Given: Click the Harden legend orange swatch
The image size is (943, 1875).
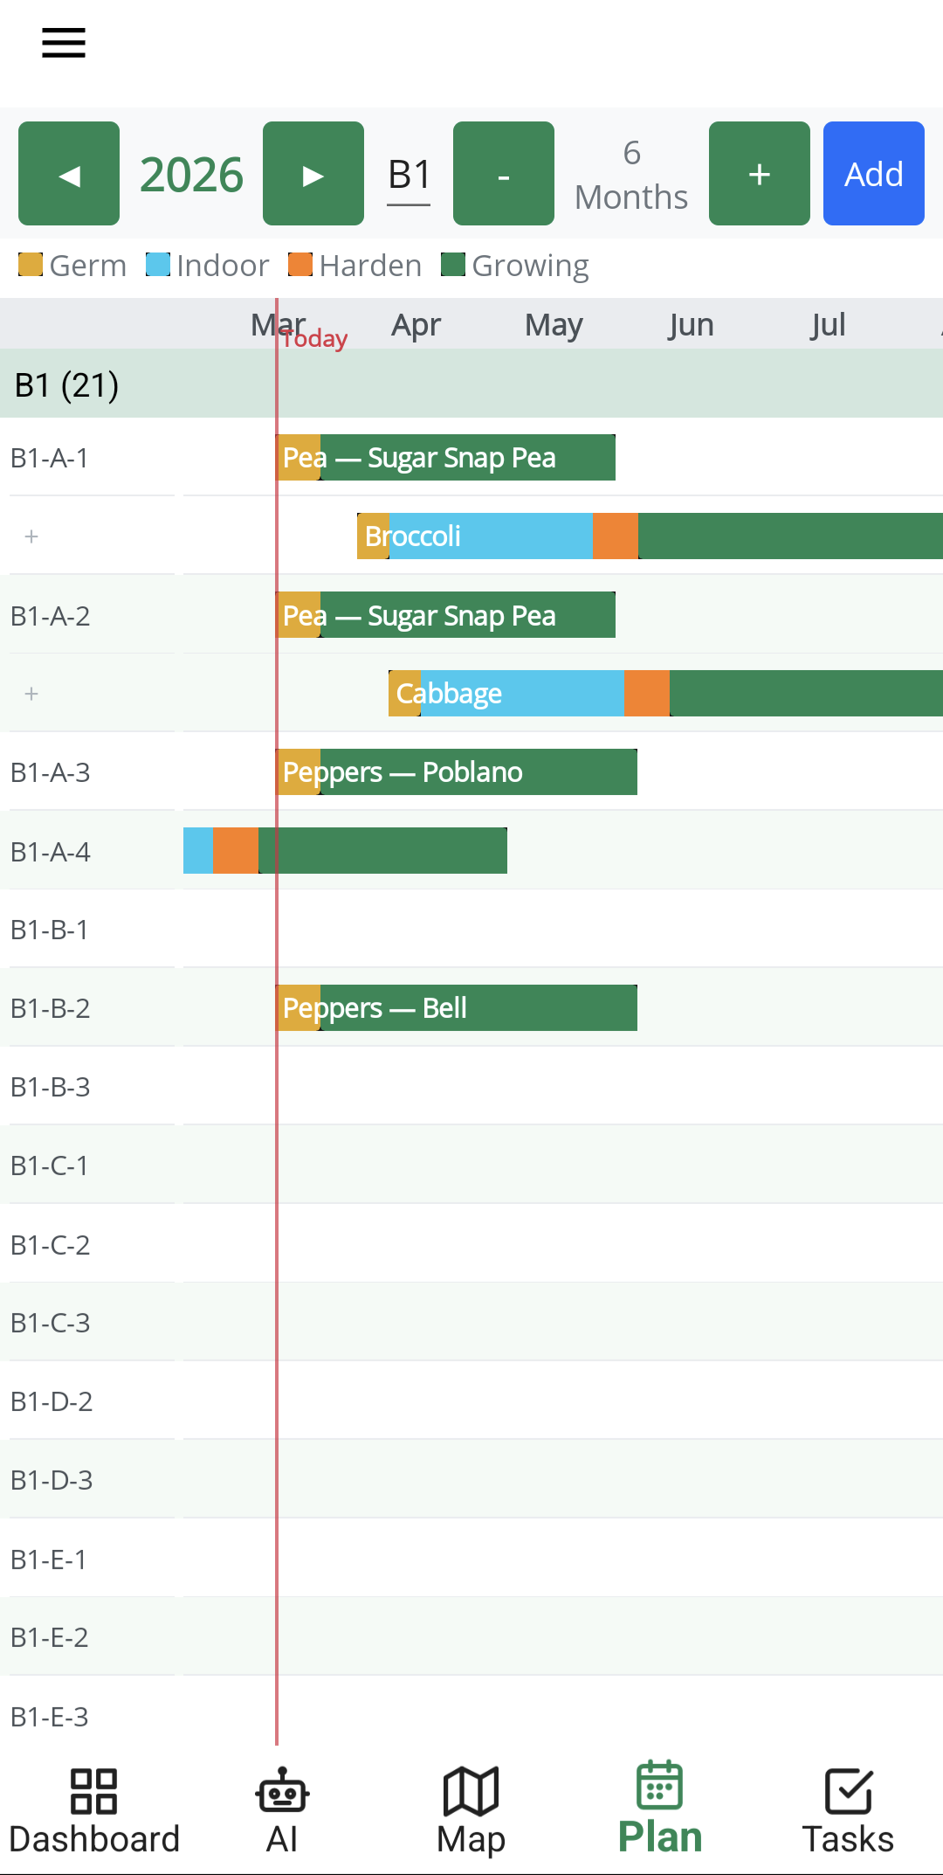Looking at the screenshot, I should coord(298,265).
